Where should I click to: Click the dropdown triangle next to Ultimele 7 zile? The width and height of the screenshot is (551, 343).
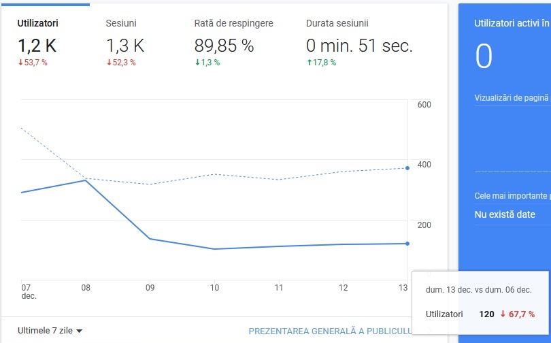pyautogui.click(x=79, y=331)
